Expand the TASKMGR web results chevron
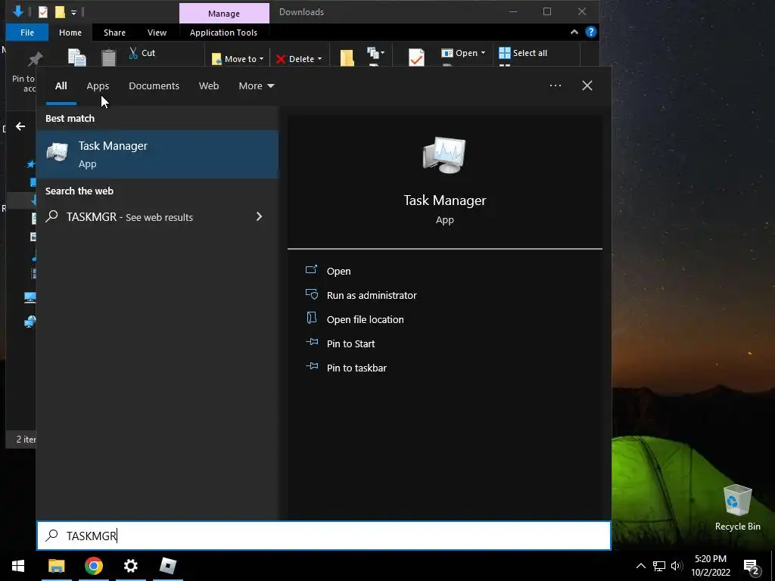Viewport: 775px width, 581px height. [259, 216]
